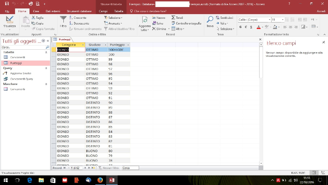Click the Cerca navigation pane search box
Viewport: 328px width, 185px height.
[23, 47]
